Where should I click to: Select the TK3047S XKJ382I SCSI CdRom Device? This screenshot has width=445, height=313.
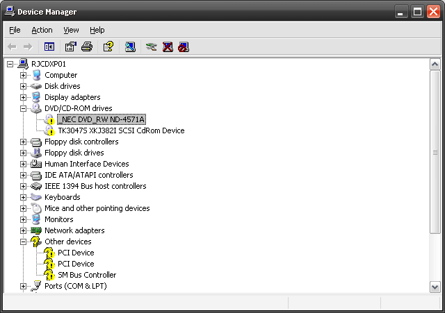click(121, 130)
